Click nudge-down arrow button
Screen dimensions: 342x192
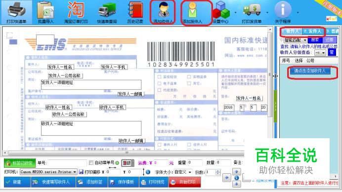tap(236, 184)
